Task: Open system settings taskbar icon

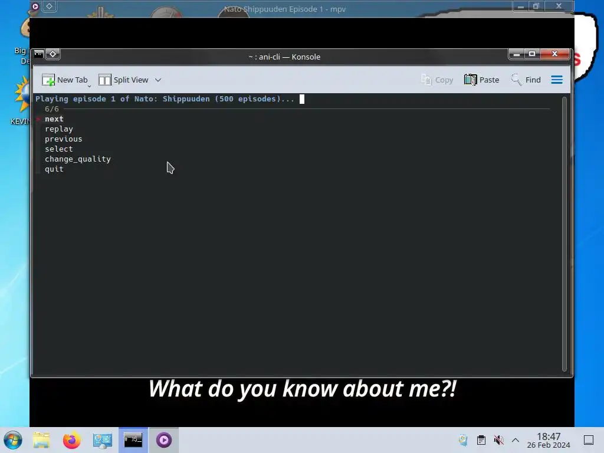Action: click(103, 440)
